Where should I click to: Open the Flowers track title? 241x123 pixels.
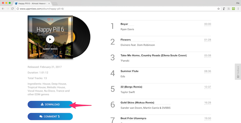tap(125, 40)
